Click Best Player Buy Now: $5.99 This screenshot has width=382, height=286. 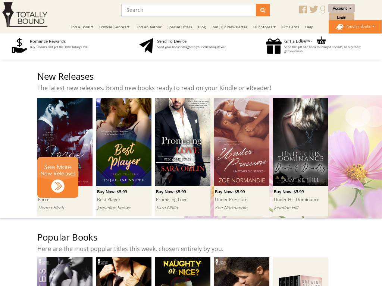pyautogui.click(x=112, y=192)
